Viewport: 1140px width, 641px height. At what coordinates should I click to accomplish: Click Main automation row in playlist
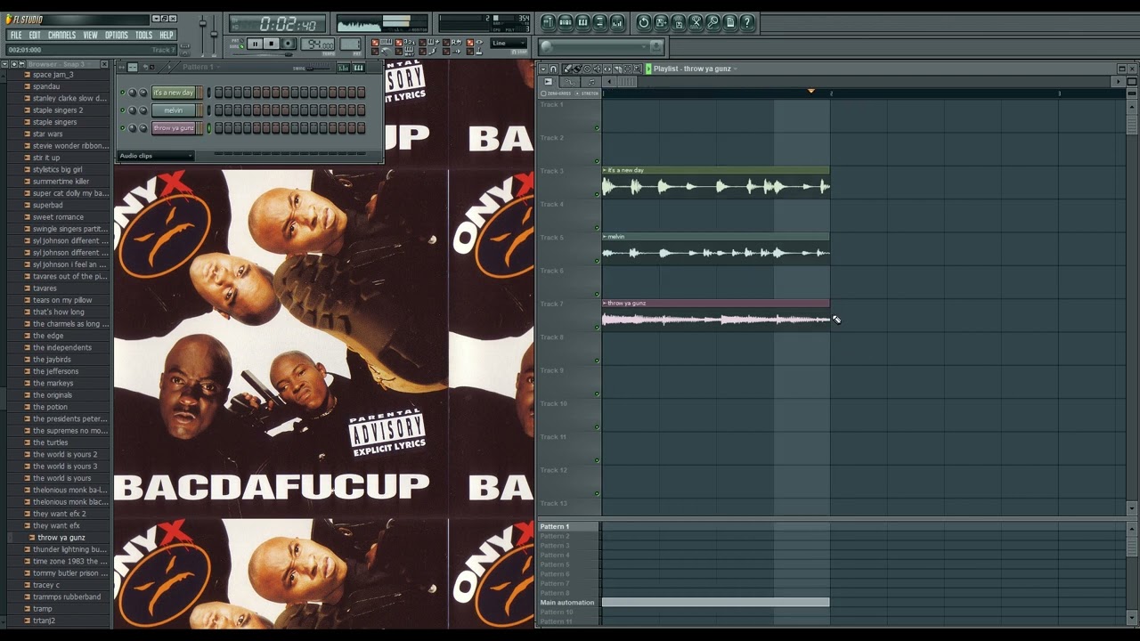pos(567,603)
